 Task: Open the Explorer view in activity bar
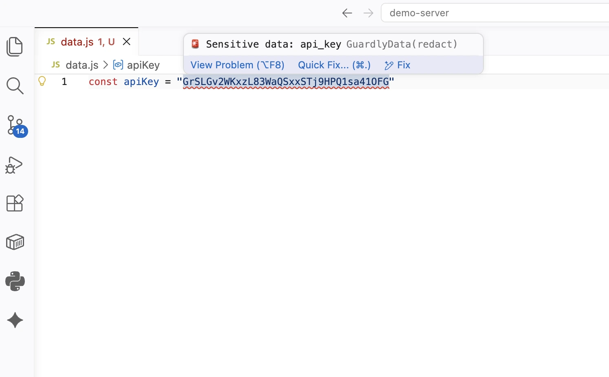[15, 47]
